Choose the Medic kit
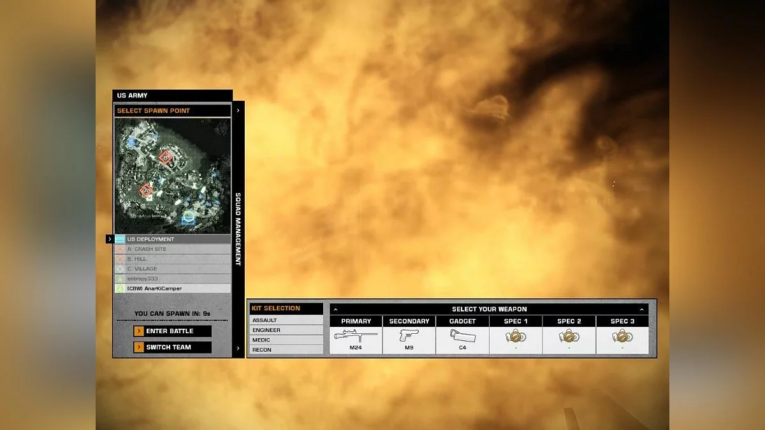Screen dimensions: 765x430 (x=286, y=340)
